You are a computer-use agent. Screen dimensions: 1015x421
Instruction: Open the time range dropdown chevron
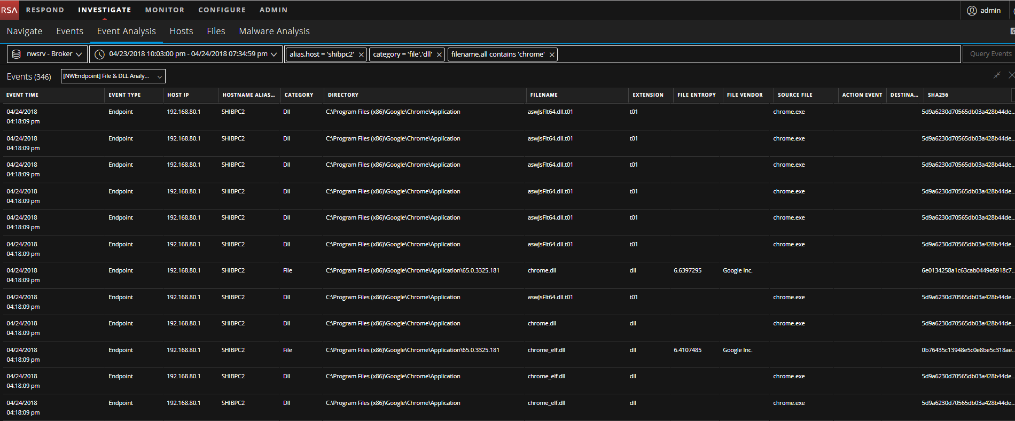pos(274,54)
